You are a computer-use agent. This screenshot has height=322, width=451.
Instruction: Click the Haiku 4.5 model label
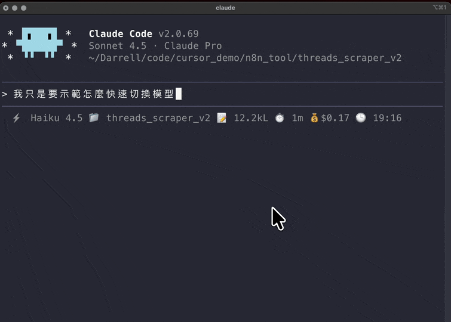(56, 118)
